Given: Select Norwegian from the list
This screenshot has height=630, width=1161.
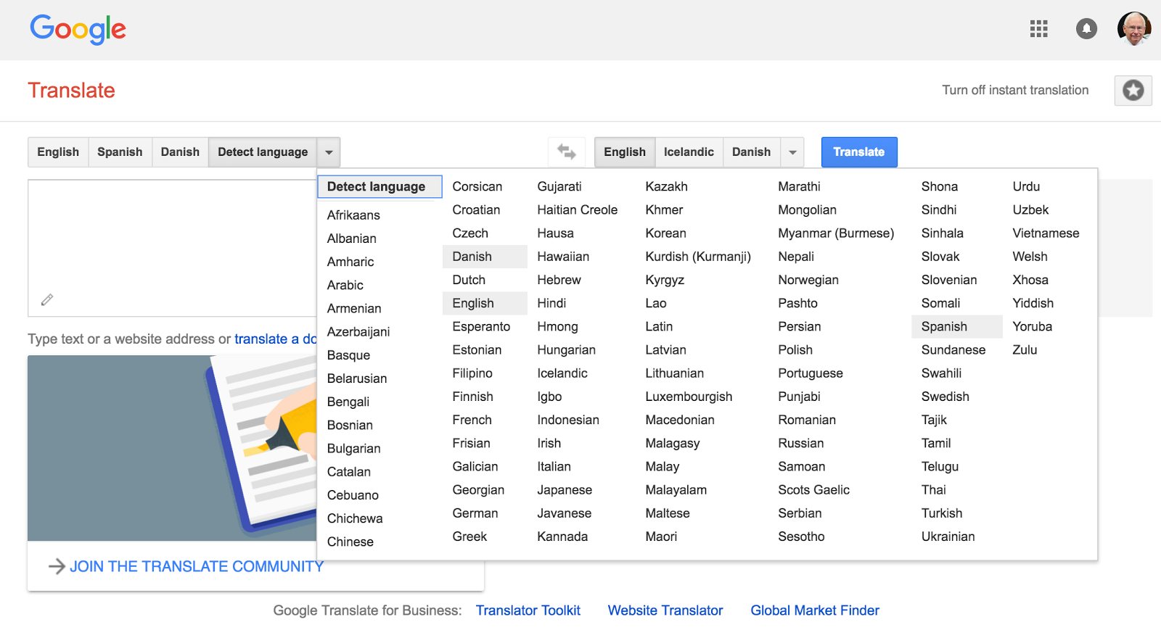Looking at the screenshot, I should pos(808,280).
